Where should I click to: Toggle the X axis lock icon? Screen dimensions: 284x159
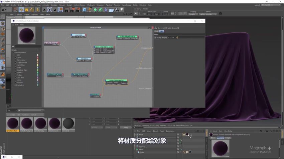44,10
